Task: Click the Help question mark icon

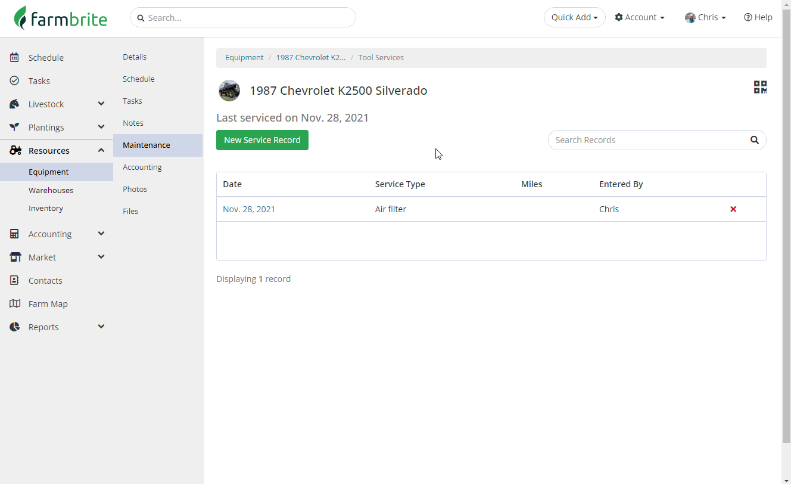Action: 748,17
